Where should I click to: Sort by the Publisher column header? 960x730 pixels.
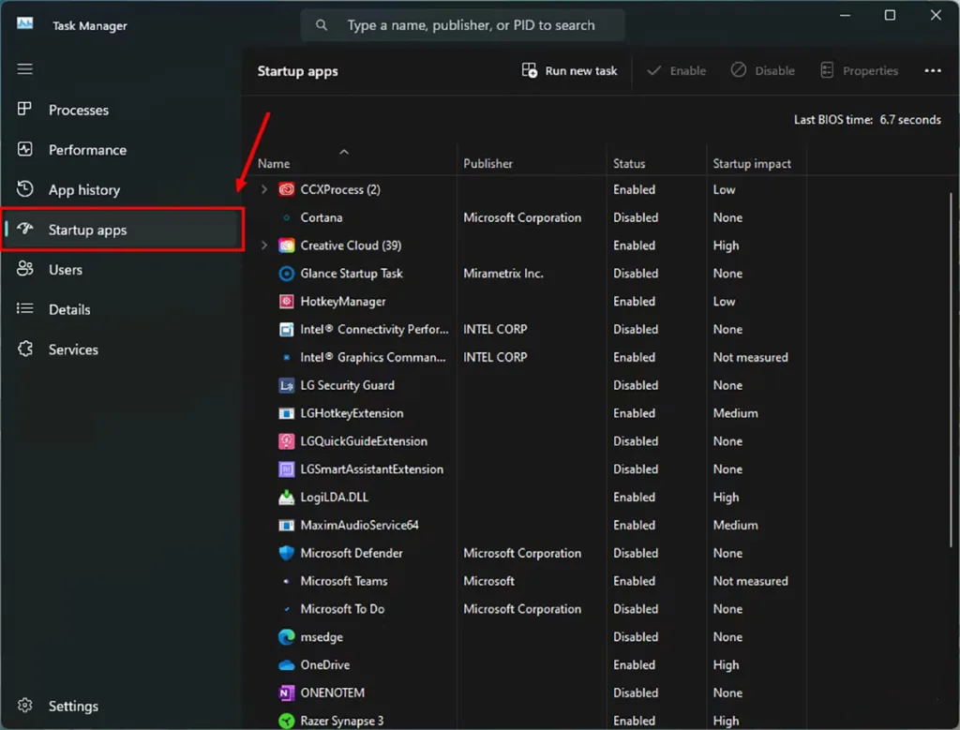pyautogui.click(x=487, y=163)
